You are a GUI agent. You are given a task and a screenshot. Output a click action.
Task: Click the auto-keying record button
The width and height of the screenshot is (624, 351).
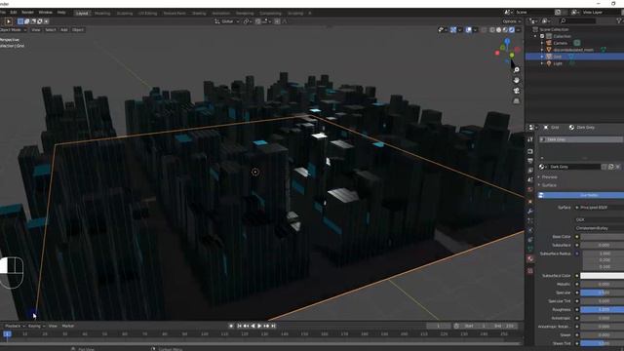pos(231,326)
